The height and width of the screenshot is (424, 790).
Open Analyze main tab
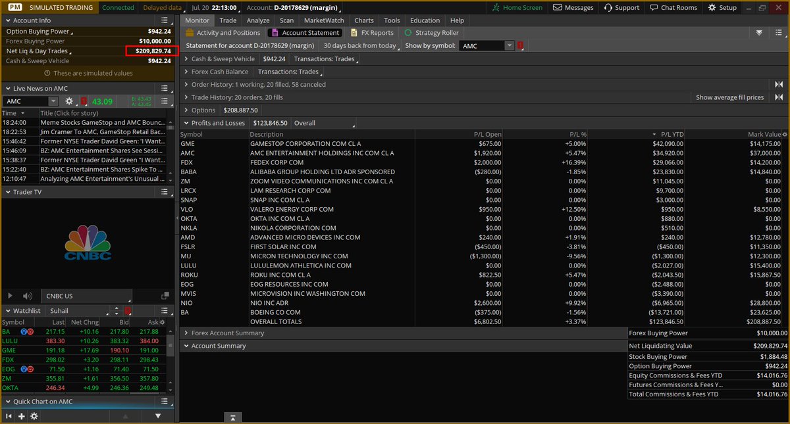(x=257, y=20)
